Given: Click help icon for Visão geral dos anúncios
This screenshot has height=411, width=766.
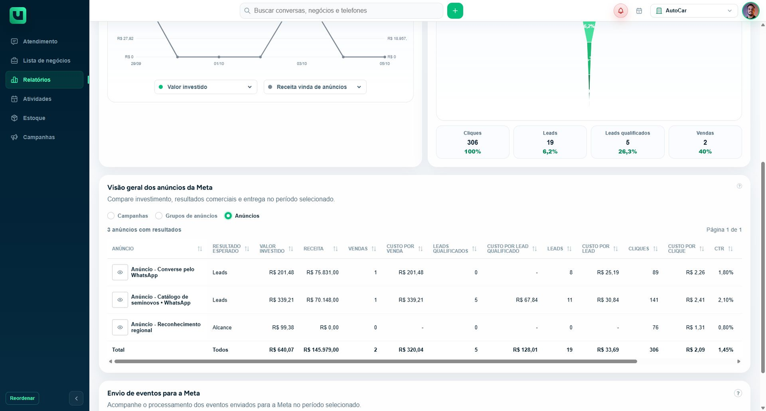Looking at the screenshot, I should tap(739, 186).
